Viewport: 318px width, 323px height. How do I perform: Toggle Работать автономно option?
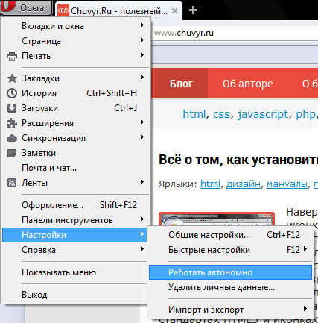[x=230, y=272]
